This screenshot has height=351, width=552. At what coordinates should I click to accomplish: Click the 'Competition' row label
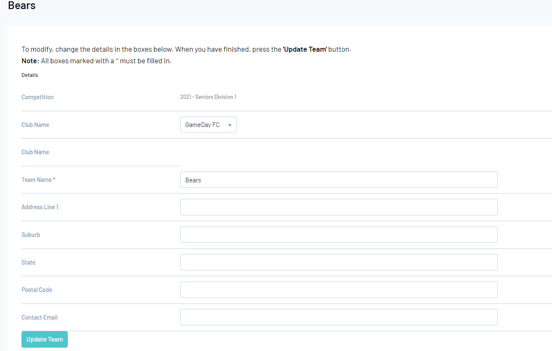[x=38, y=97]
